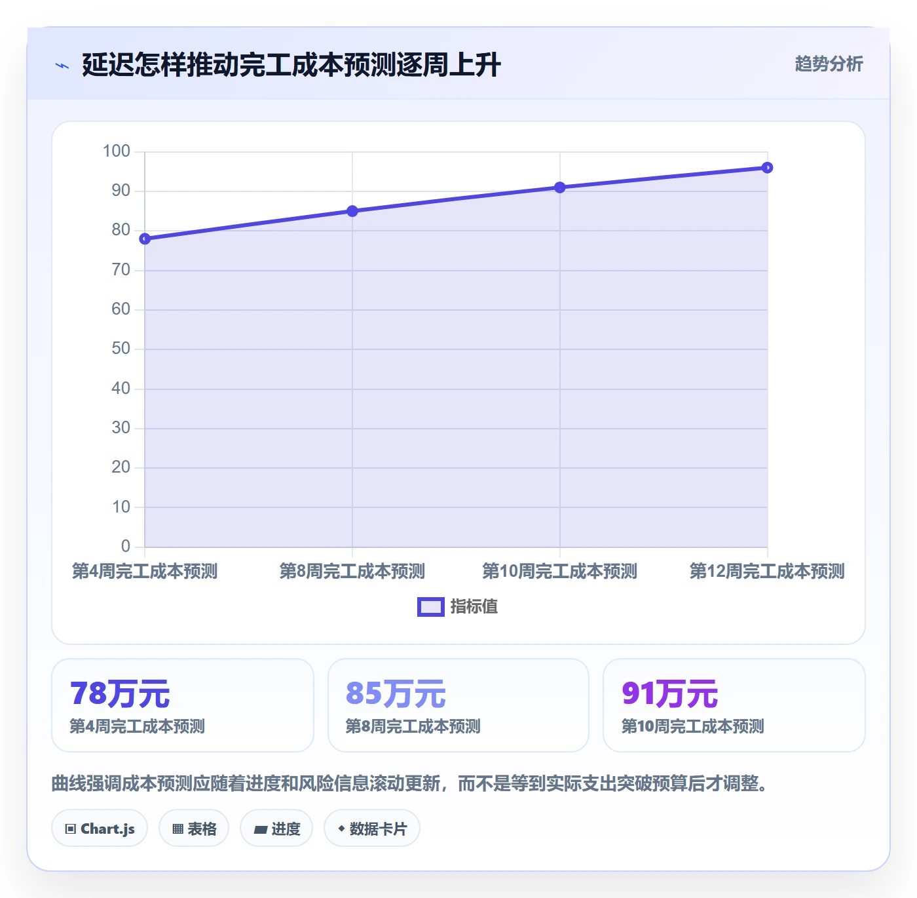Screen dimensions: 917x898
Task: Click the grid icon in the 表格 tag
Action: tap(178, 829)
